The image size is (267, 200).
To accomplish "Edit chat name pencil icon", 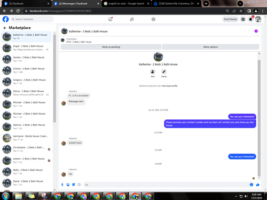I will pyautogui.click(x=164, y=71).
